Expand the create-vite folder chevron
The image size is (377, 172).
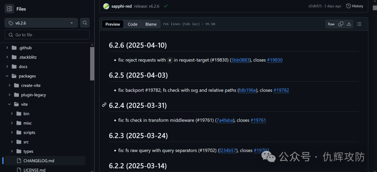pyautogui.click(x=10, y=85)
